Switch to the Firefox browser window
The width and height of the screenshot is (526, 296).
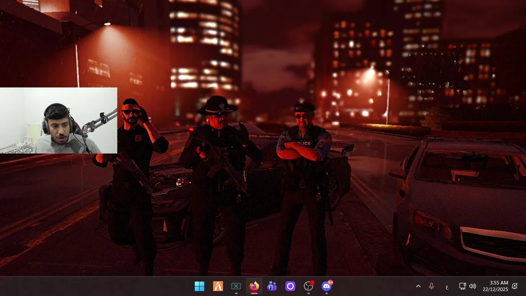pos(254,286)
